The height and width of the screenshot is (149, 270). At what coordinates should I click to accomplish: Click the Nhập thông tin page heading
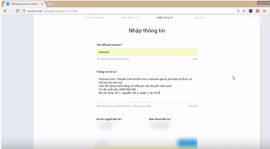pyautogui.click(x=147, y=31)
